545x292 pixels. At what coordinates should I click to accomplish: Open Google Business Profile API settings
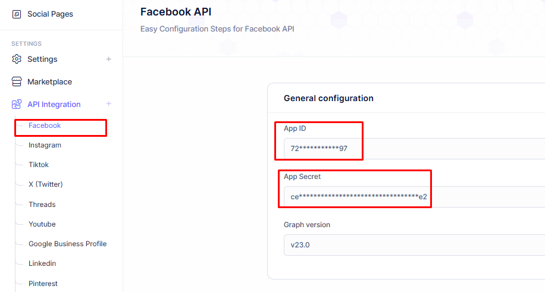(67, 244)
